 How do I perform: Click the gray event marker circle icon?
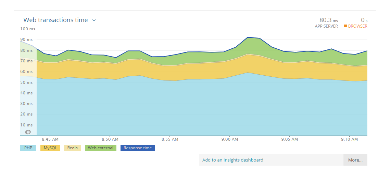click(28, 132)
